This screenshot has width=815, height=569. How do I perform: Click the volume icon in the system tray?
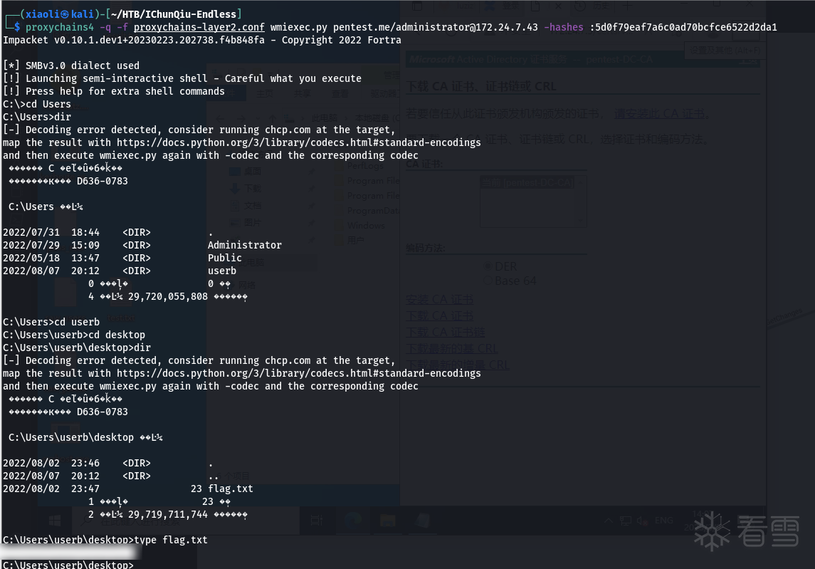pyautogui.click(x=642, y=521)
